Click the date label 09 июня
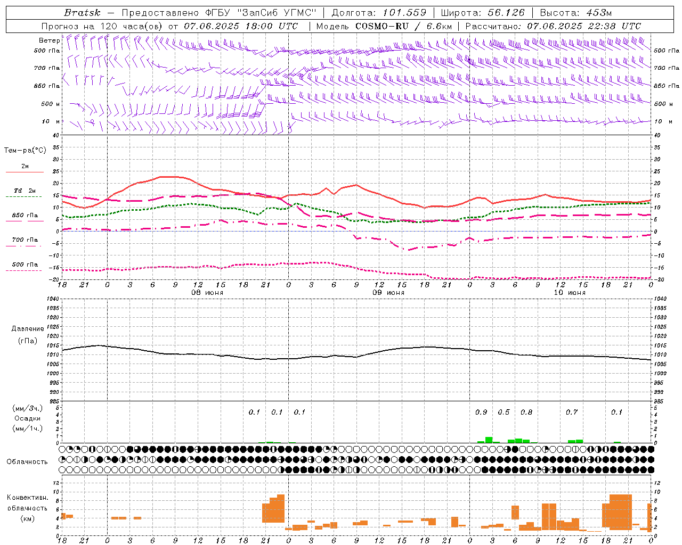Image resolution: width=682 pixels, height=545 pixels. (388, 292)
